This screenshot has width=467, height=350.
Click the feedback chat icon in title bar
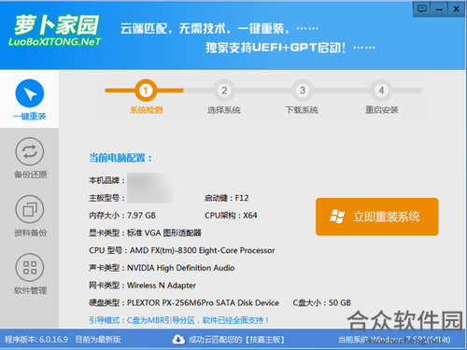pyautogui.click(x=422, y=8)
